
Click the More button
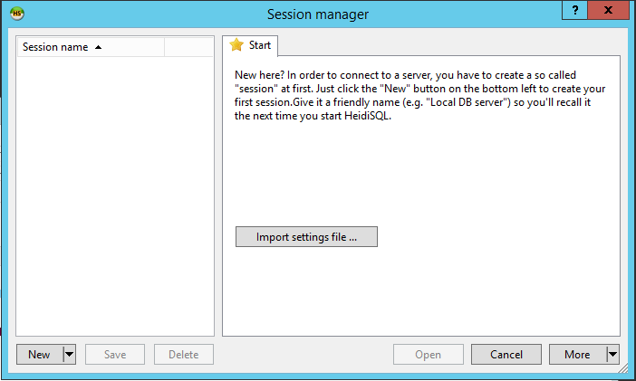click(578, 355)
